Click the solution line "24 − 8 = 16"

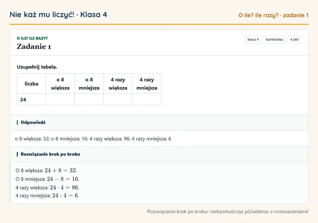47,179
